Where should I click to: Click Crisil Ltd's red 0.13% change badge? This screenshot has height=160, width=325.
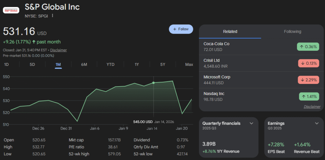pyautogui.click(x=308, y=63)
